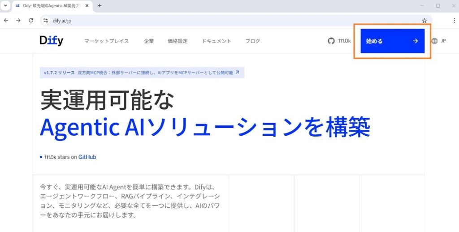This screenshot has width=459, height=232.
Task: View site information icon in address bar
Action: 45,20
